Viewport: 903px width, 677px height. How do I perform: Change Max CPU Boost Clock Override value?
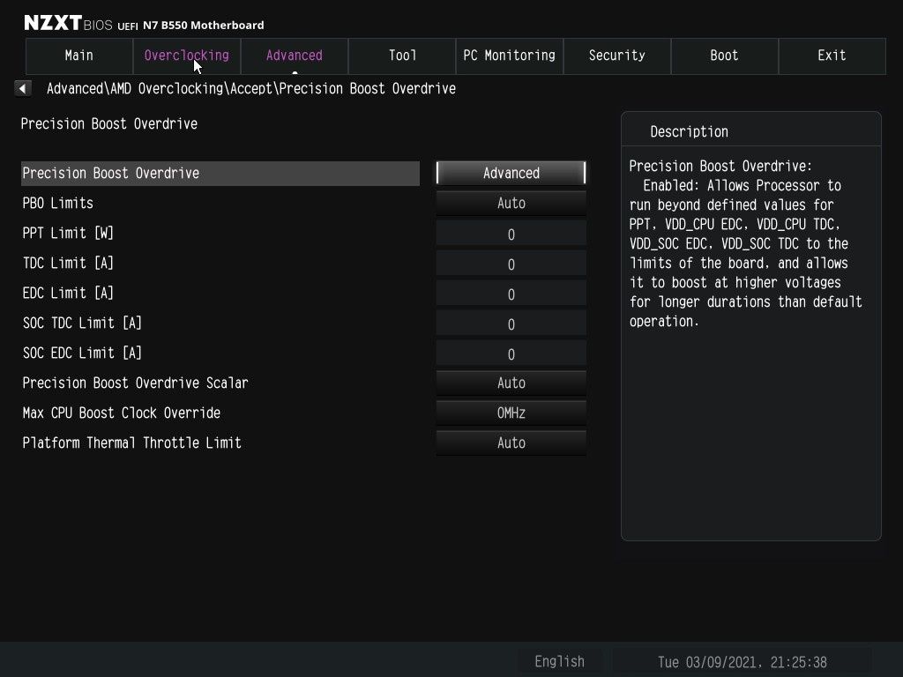pos(511,413)
